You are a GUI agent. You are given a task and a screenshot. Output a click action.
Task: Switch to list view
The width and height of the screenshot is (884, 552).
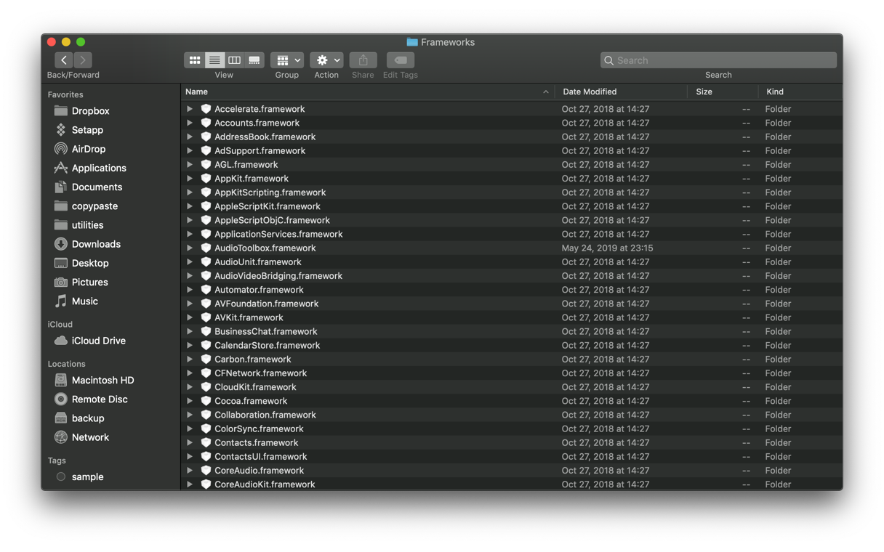pos(214,60)
